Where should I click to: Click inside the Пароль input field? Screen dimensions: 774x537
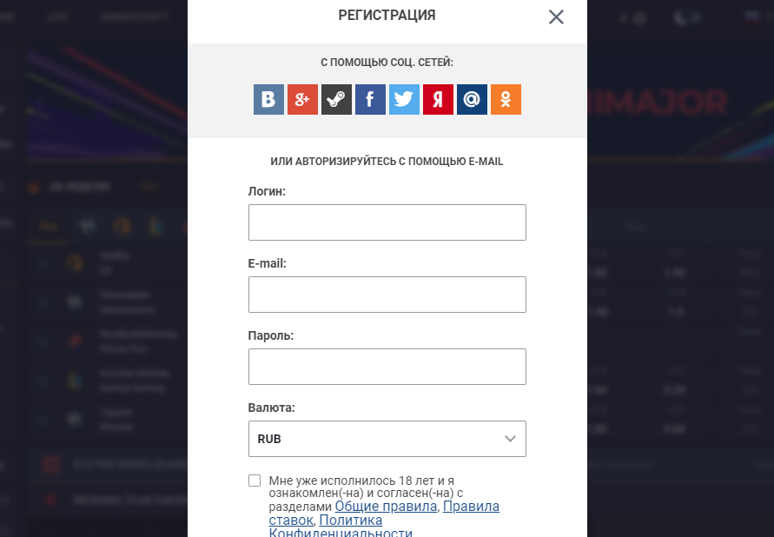[x=387, y=367]
